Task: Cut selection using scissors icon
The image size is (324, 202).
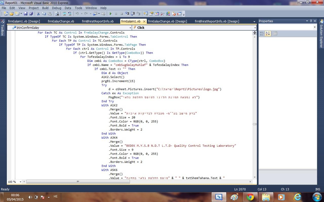Action: 38,14
